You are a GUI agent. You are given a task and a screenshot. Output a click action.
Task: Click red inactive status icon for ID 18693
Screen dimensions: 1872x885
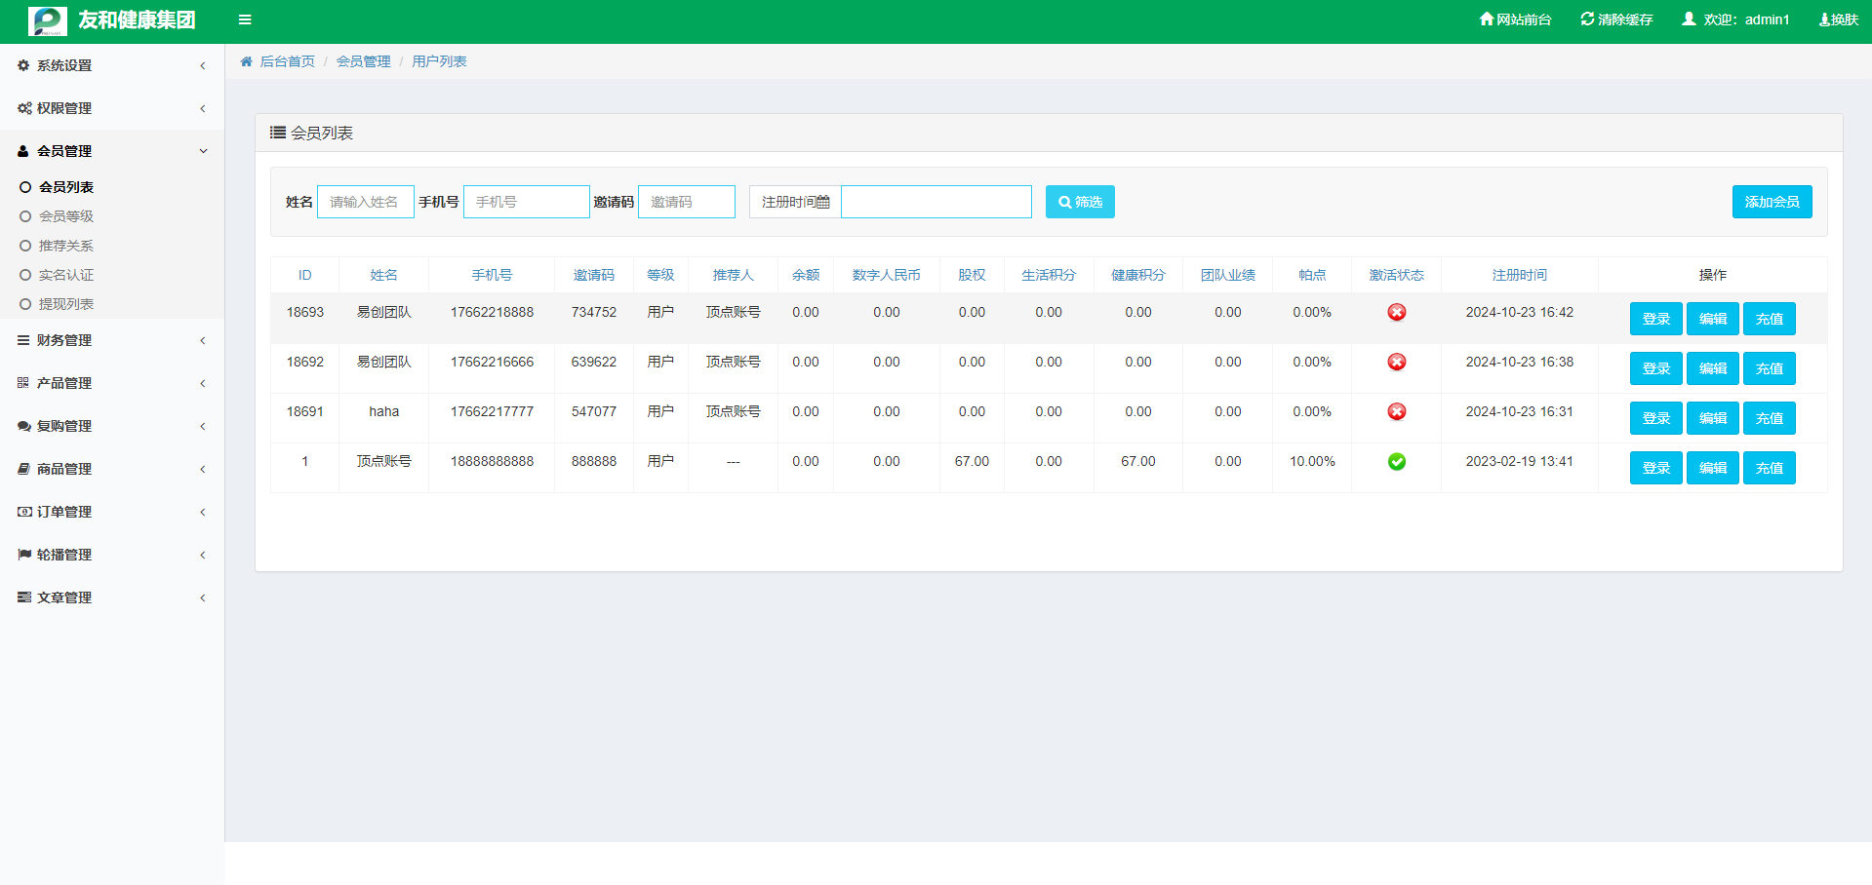pyautogui.click(x=1396, y=312)
